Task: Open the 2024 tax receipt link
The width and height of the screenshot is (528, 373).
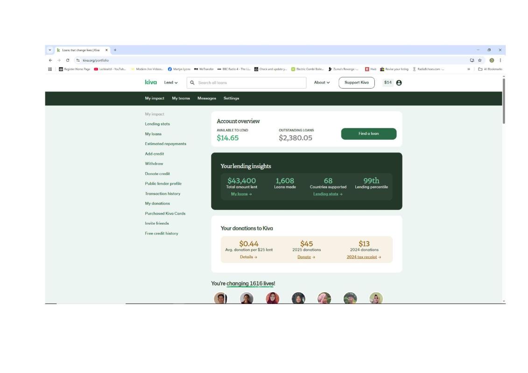Action: [x=364, y=257]
